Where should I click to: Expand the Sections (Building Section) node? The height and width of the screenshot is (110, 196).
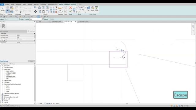[2, 94]
